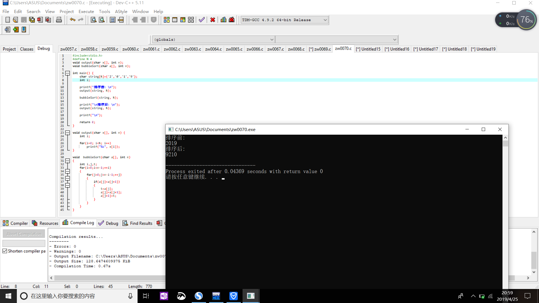Open the Execute menu

(86, 12)
